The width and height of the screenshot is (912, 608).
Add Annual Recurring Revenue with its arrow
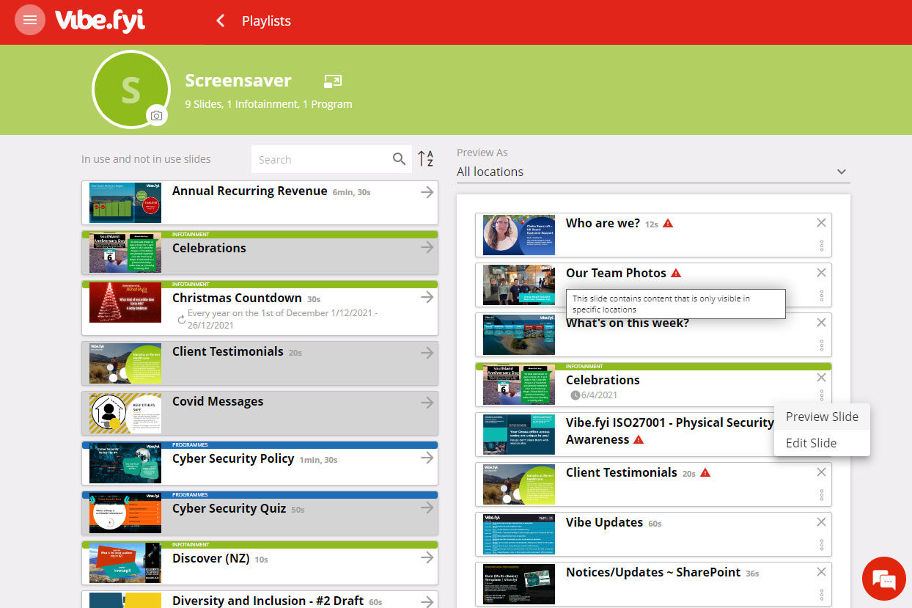coord(427,192)
